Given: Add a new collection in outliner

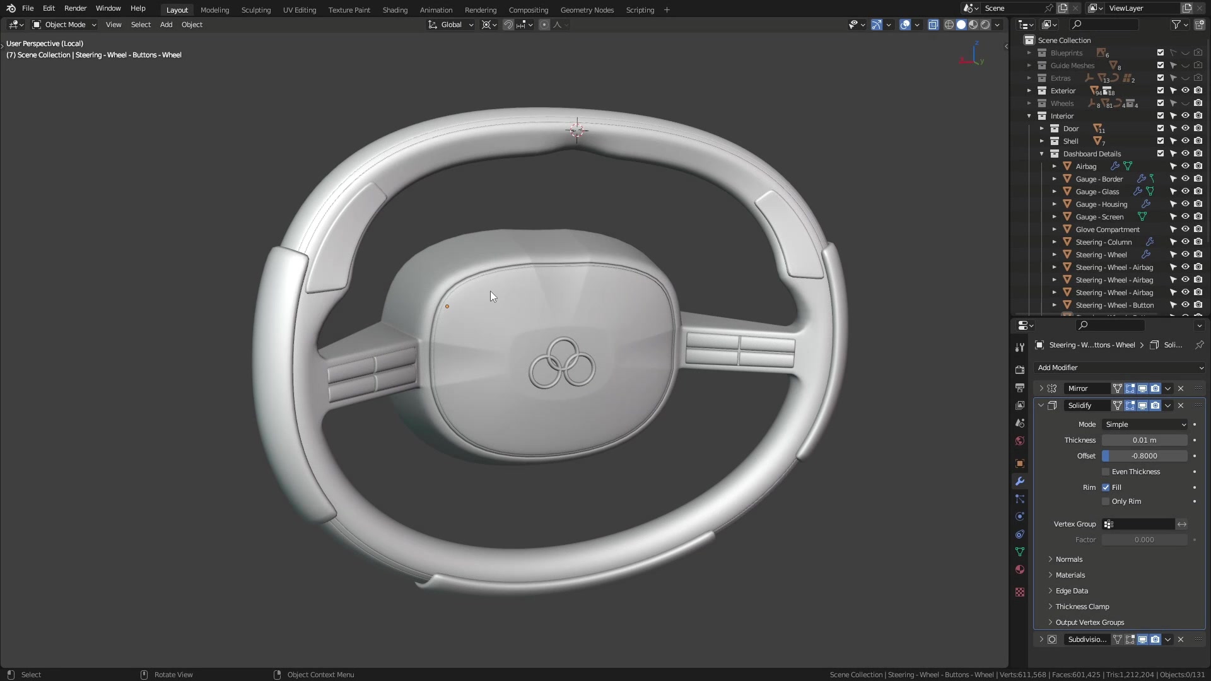Looking at the screenshot, I should click(x=1199, y=25).
